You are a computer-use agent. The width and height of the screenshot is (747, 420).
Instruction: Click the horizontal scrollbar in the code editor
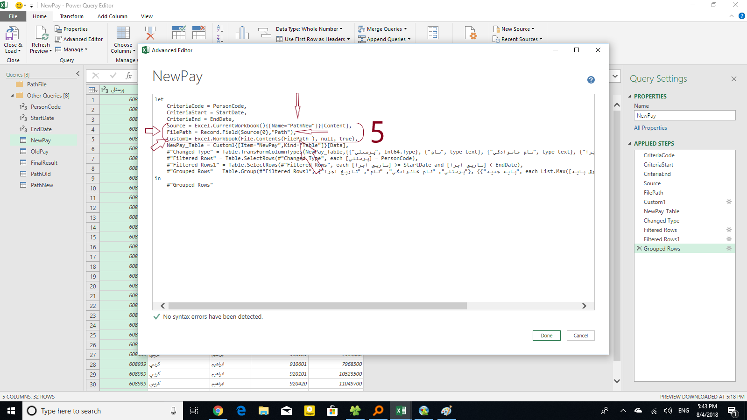point(317,306)
